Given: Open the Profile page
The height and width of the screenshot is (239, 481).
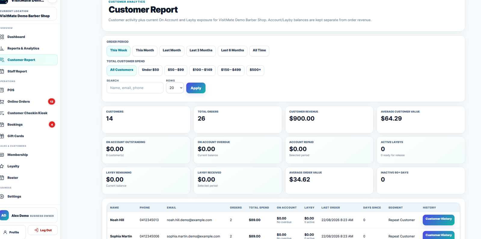Looking at the screenshot, I should (12, 232).
